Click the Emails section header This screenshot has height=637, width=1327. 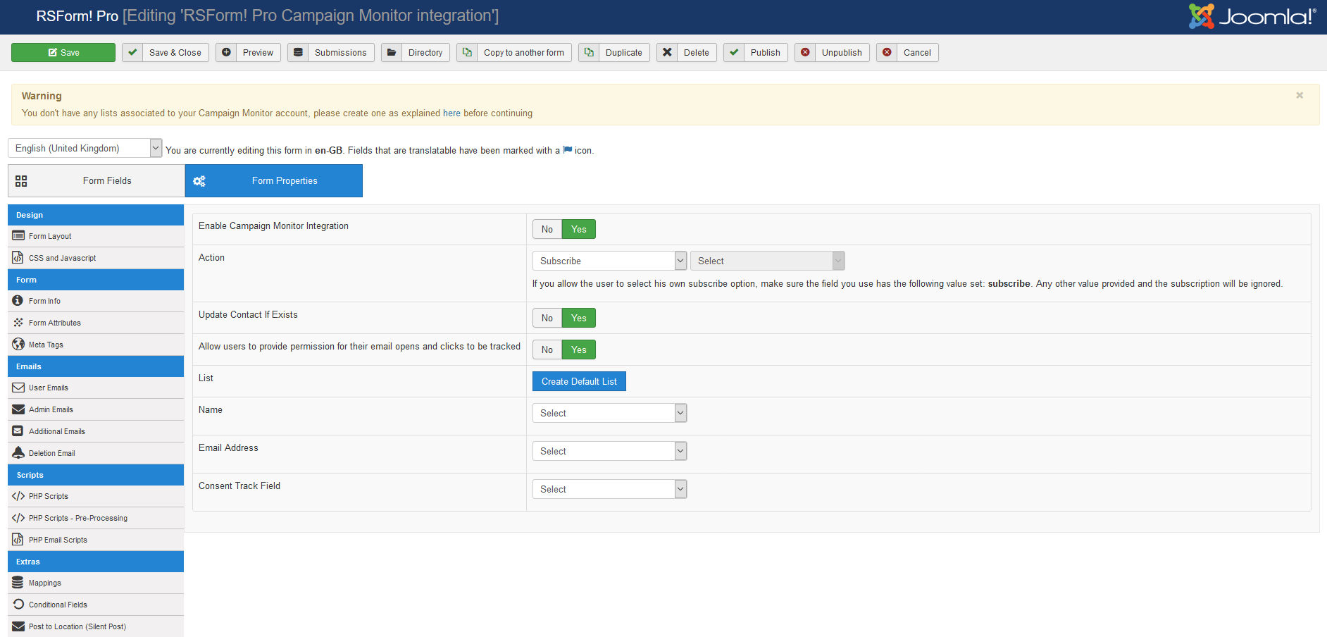(96, 366)
